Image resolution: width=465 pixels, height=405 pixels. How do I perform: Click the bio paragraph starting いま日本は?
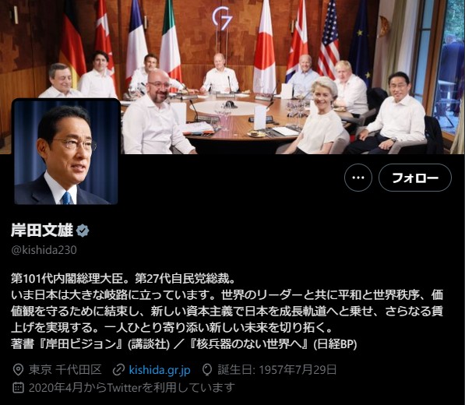227,312
